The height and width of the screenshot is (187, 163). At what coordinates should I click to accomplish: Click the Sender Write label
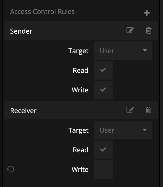[80, 90]
